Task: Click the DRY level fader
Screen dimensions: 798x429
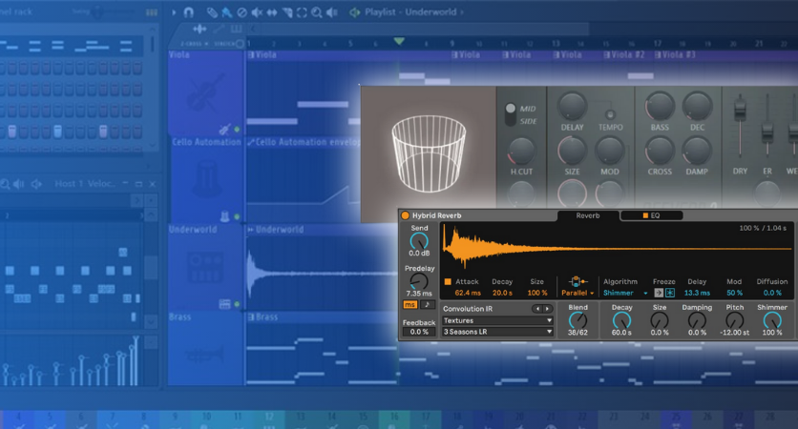Action: [740, 112]
